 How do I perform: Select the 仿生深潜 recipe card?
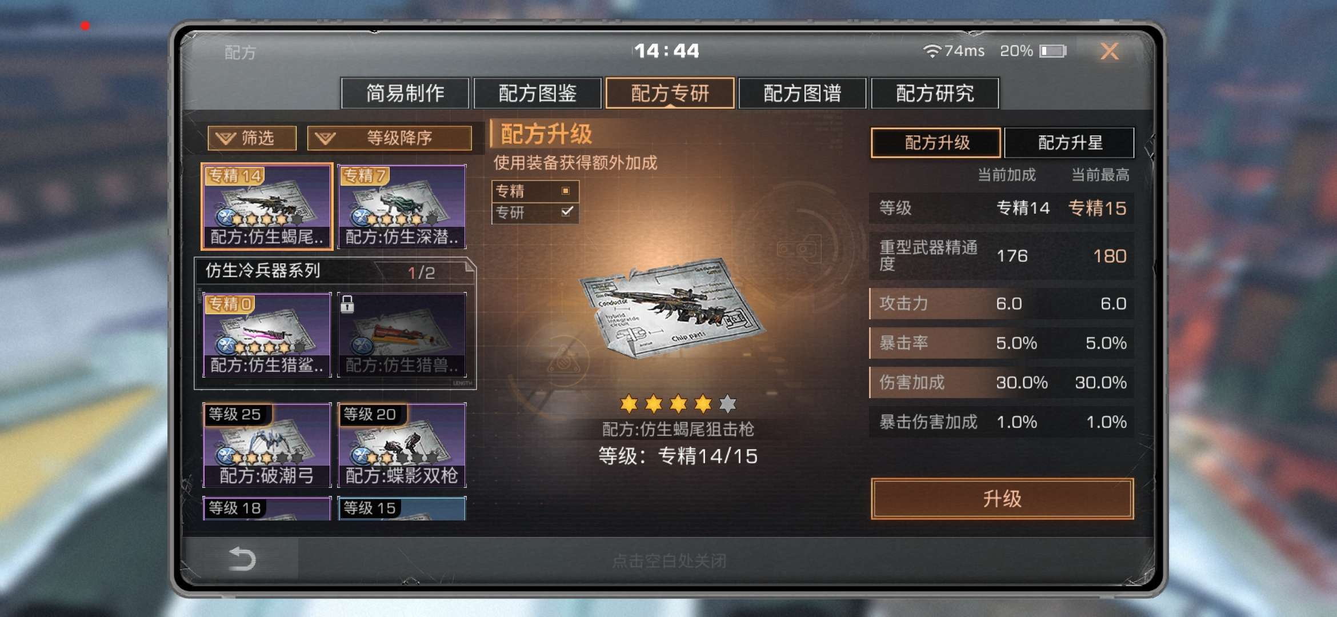(402, 207)
